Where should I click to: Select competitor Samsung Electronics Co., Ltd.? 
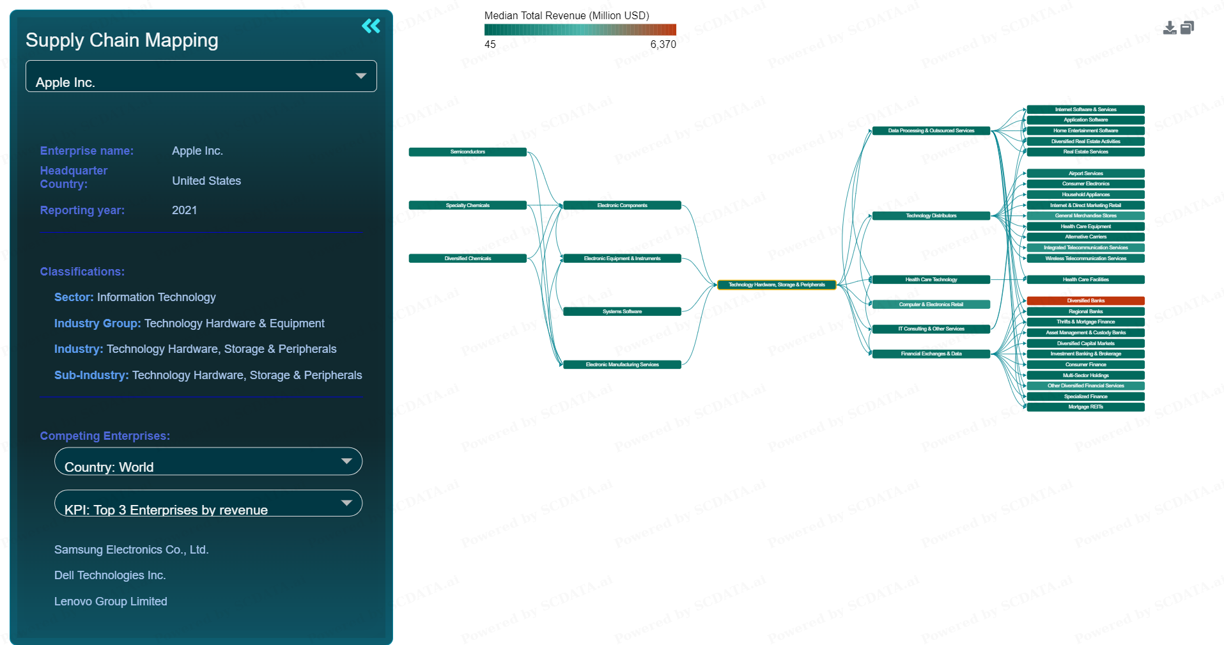tap(132, 550)
